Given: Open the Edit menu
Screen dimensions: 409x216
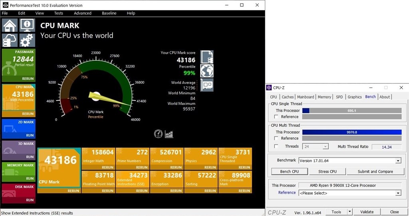Looking at the screenshot, I should (22, 13).
